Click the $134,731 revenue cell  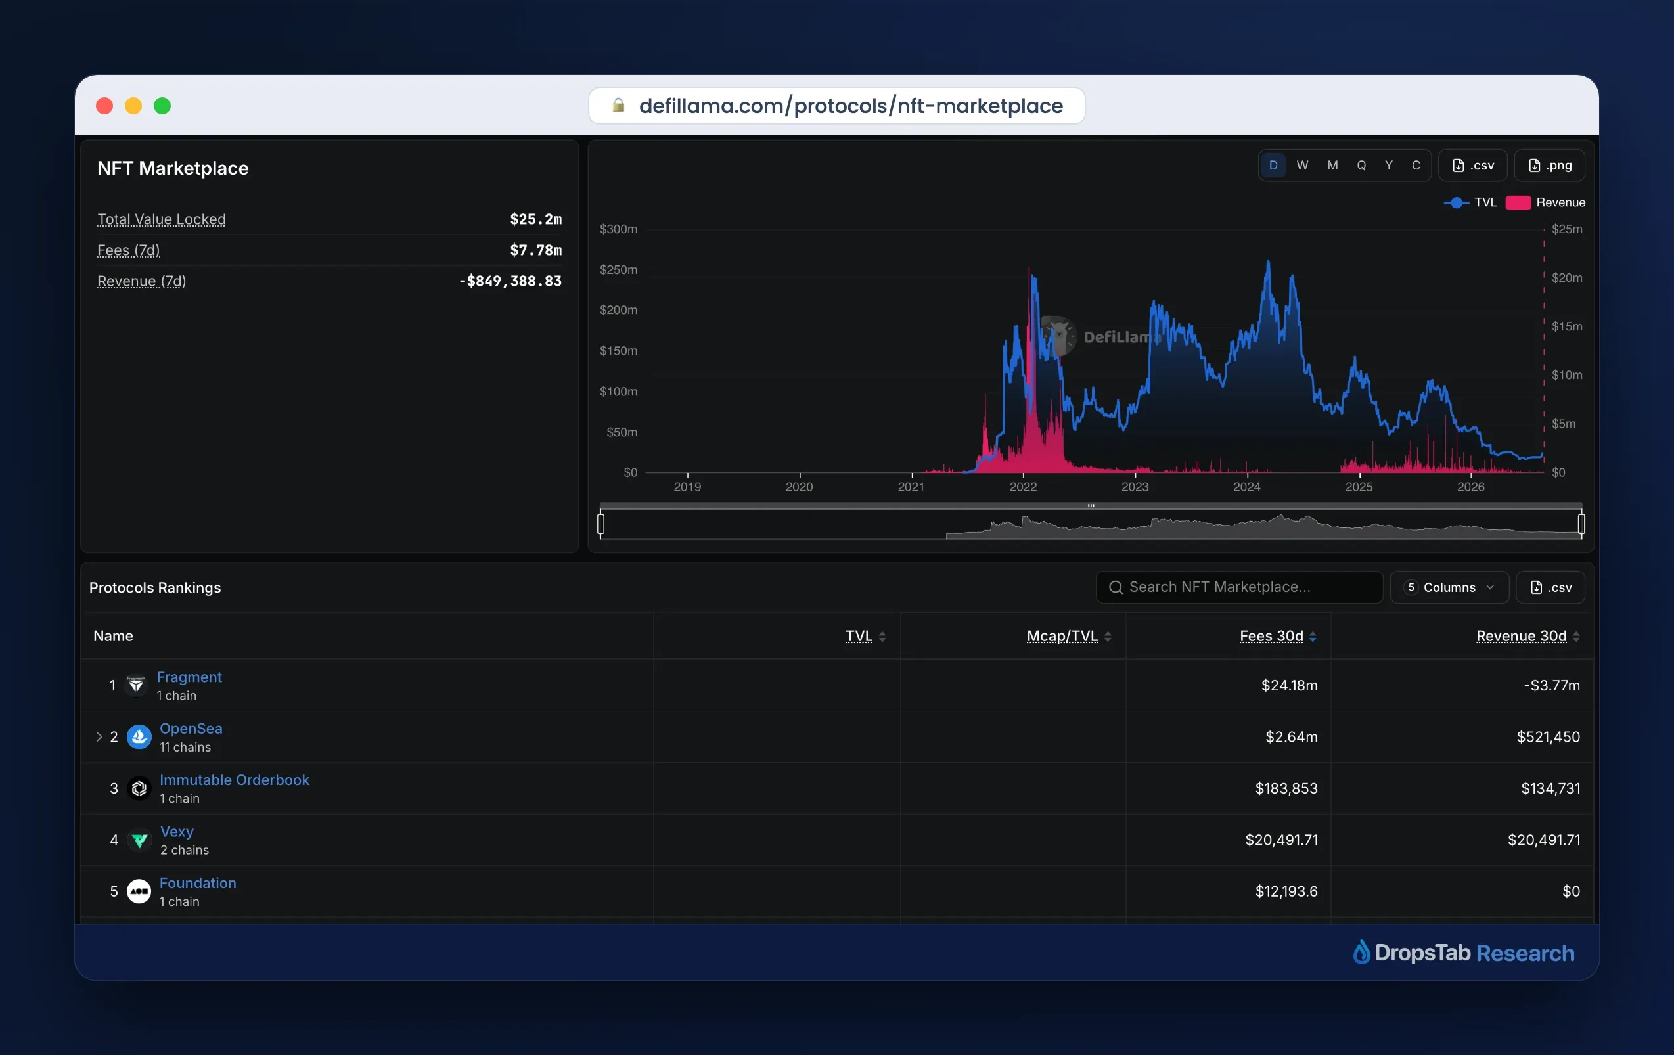pos(1550,788)
